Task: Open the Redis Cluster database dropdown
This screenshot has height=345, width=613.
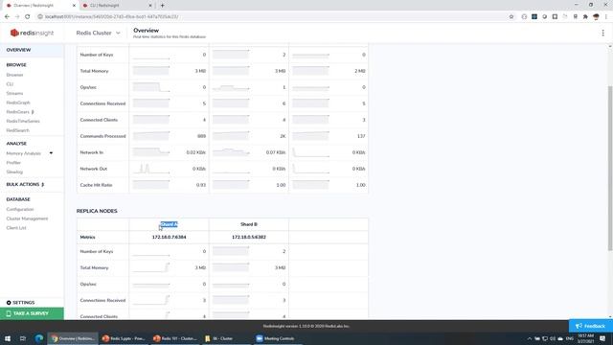Action: pos(98,33)
